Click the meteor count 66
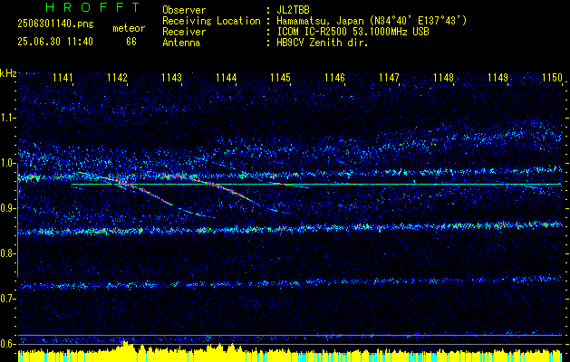 tap(131, 42)
